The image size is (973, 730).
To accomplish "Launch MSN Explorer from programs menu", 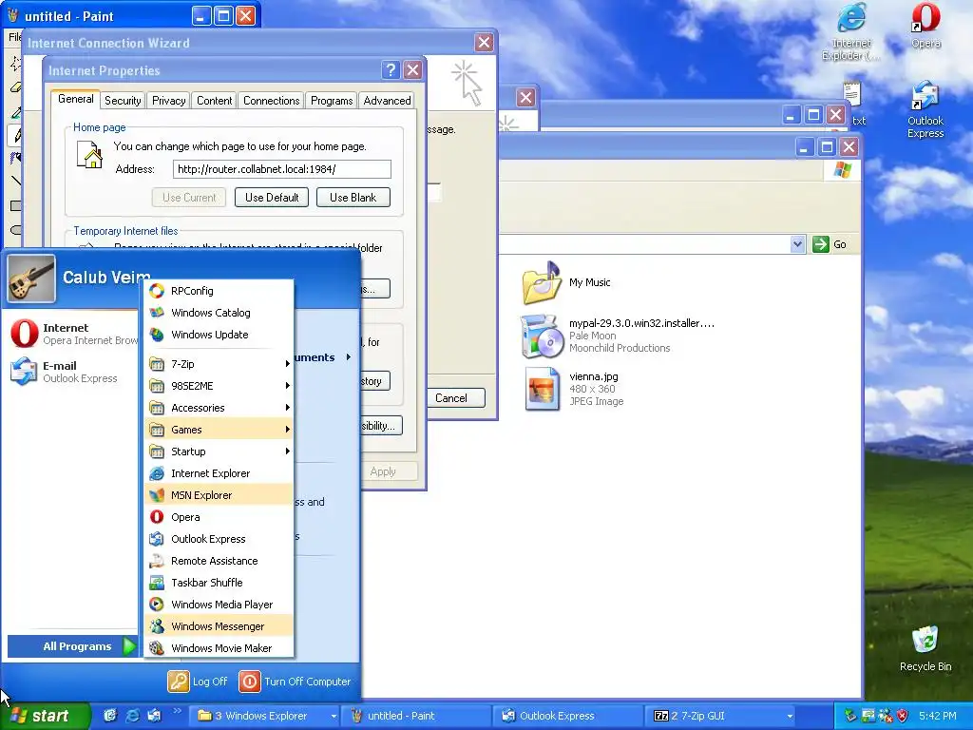I will coord(219,494).
